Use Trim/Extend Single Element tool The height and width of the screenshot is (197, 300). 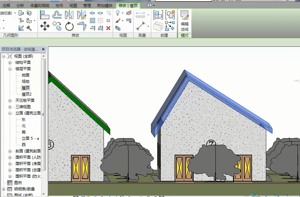click(x=93, y=28)
